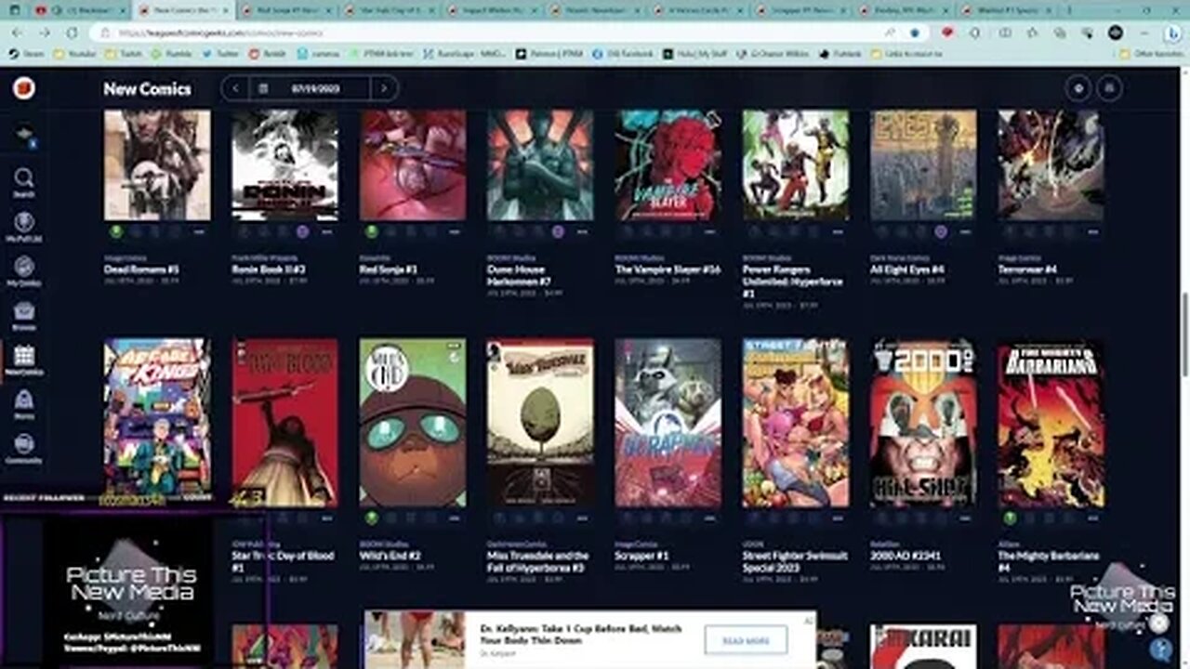Open more options for All Eight Eyes #4
The image size is (1190, 669).
pyautogui.click(x=965, y=231)
